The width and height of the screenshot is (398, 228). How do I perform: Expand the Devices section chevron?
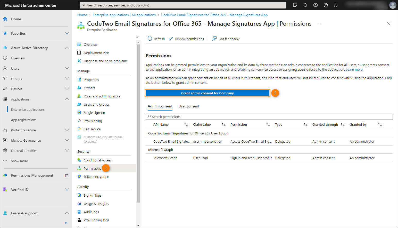(x=67, y=89)
